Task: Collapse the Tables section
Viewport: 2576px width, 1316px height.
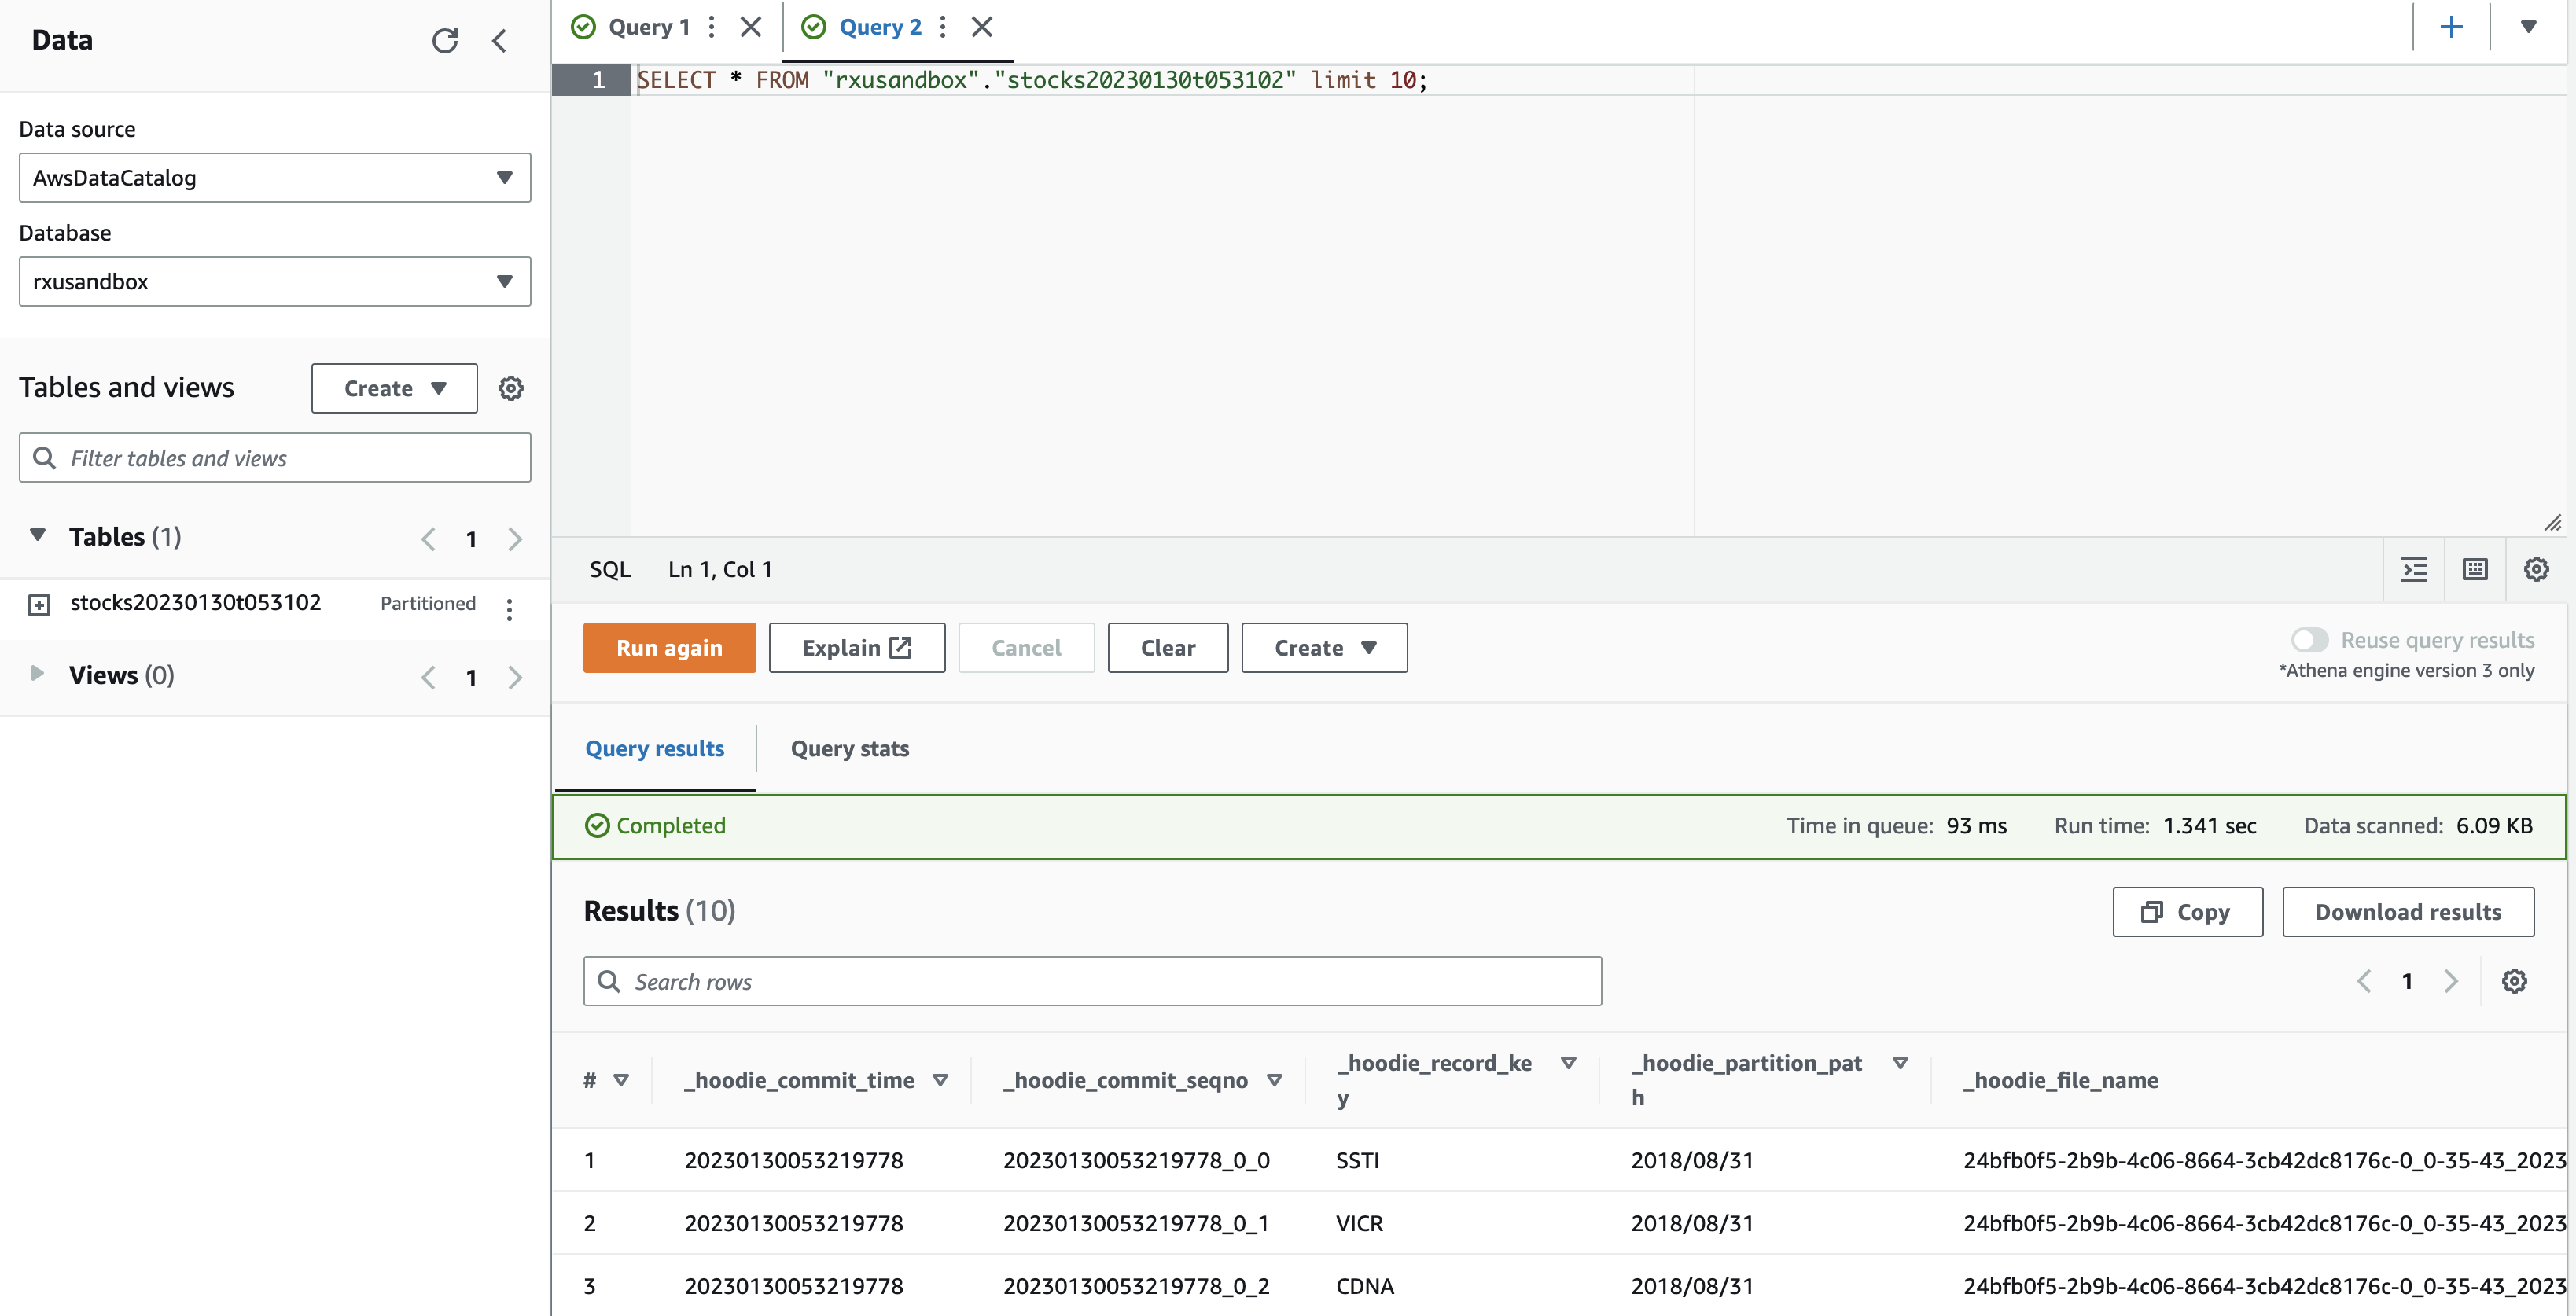Action: (38, 536)
